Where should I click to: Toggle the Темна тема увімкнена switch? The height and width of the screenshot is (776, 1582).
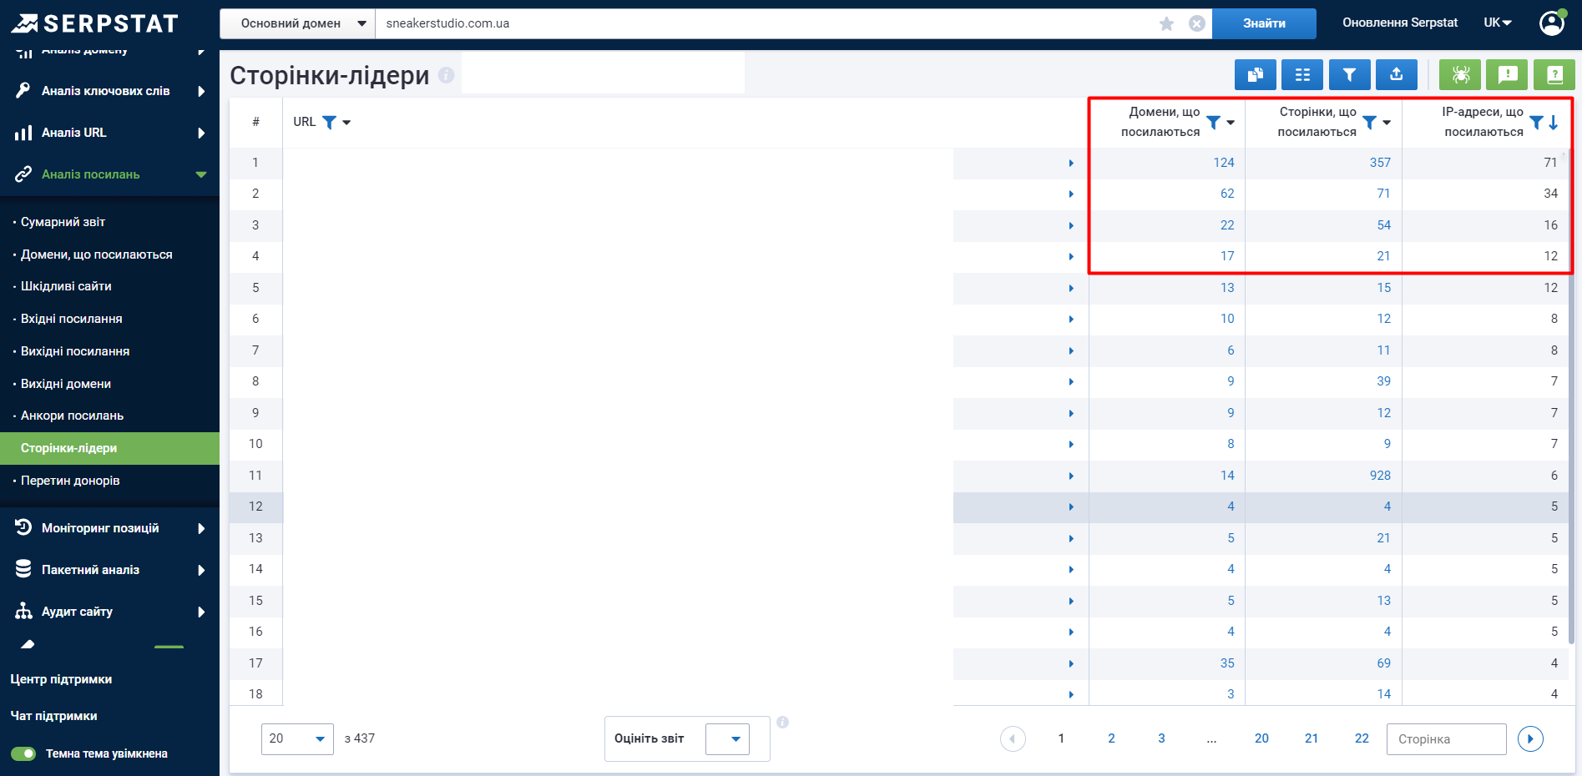tap(23, 753)
